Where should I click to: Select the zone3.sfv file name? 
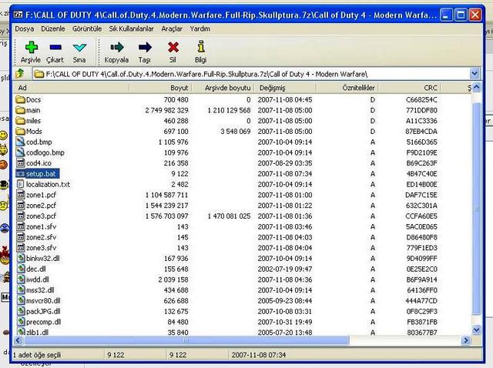41,248
